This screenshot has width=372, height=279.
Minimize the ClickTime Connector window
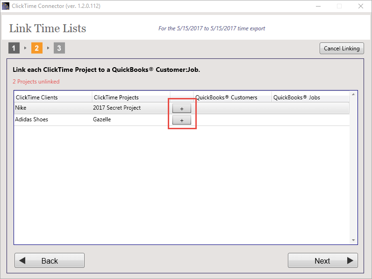coord(318,6)
